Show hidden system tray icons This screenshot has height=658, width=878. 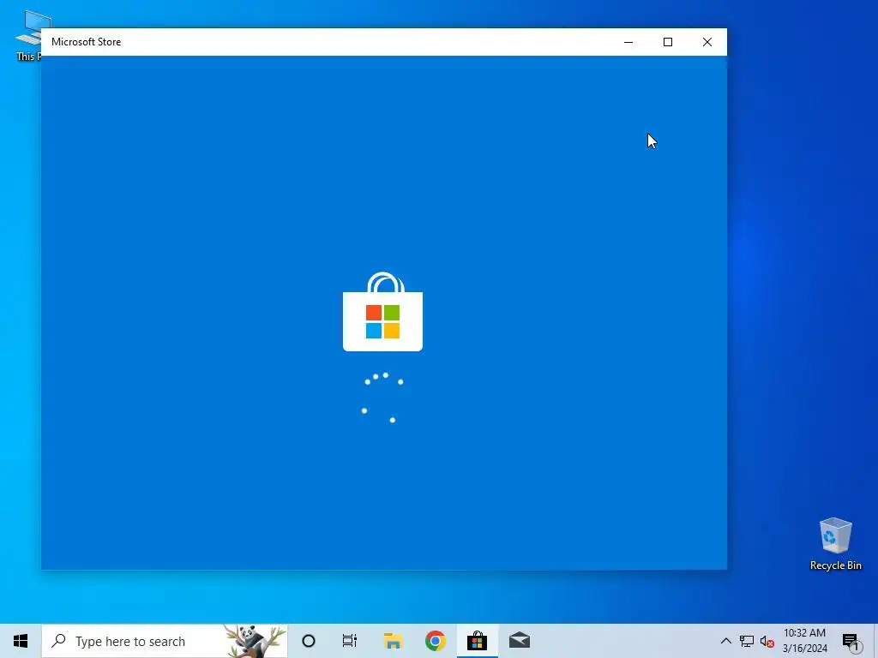725,641
